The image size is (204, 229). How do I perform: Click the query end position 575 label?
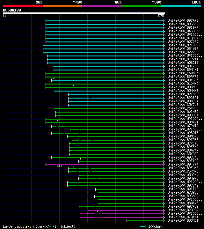(x=161, y=16)
